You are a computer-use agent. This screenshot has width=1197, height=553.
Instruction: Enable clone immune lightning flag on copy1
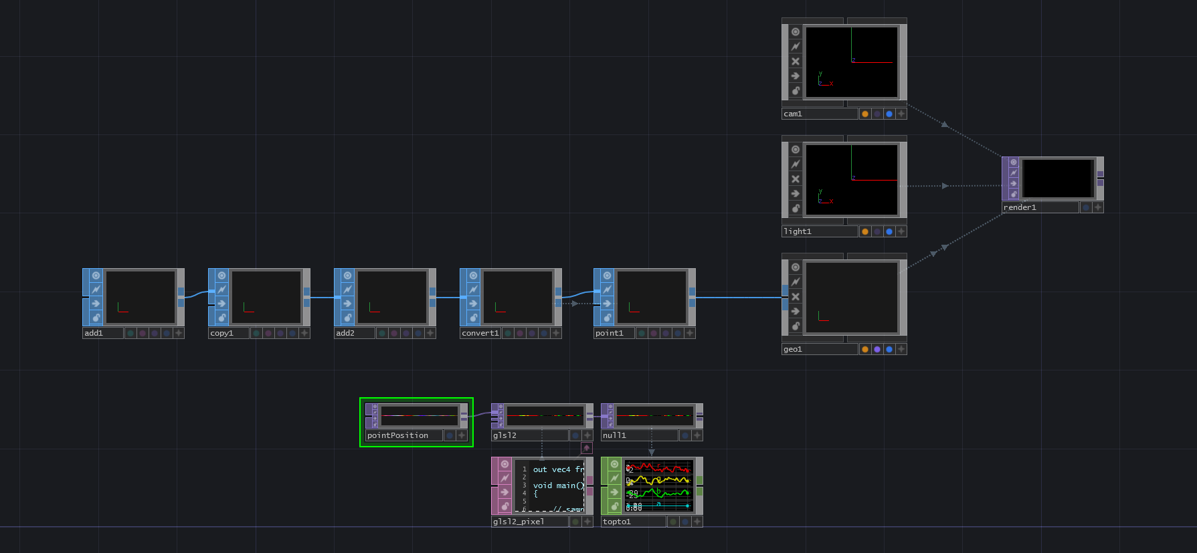(221, 290)
